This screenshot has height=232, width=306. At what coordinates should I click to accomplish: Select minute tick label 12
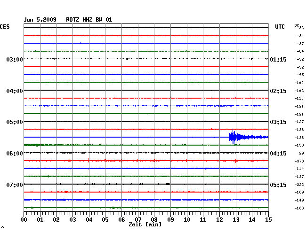pos(219,219)
